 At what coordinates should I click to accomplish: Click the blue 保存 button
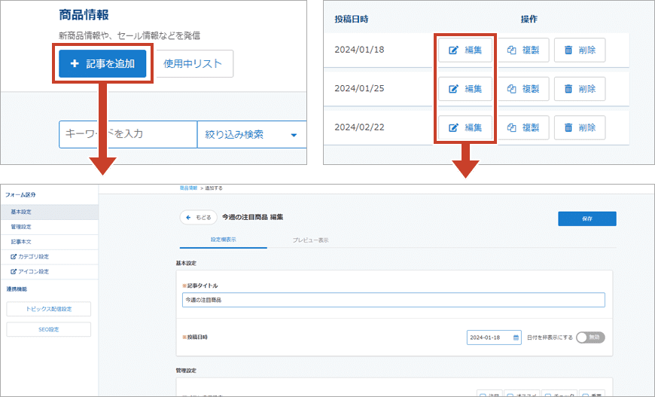coord(586,218)
